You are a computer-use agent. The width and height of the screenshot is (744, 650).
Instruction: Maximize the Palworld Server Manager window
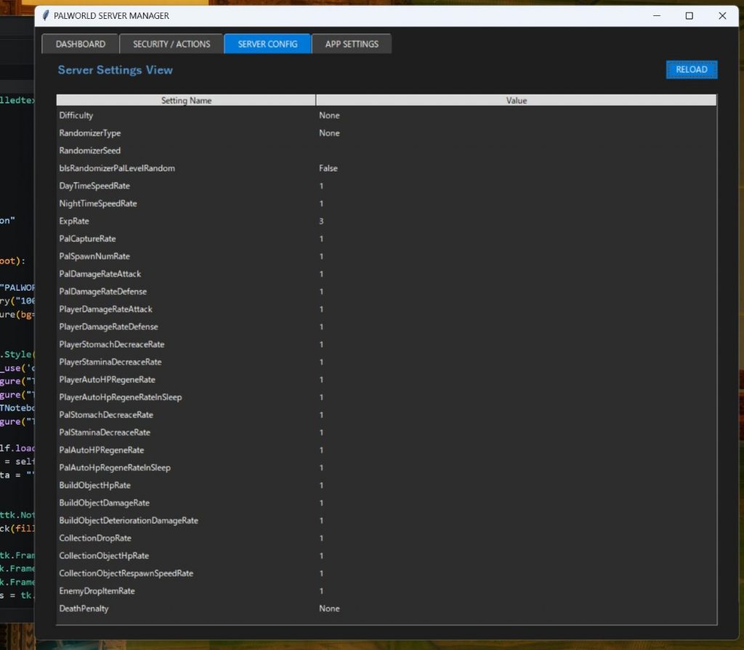click(690, 16)
